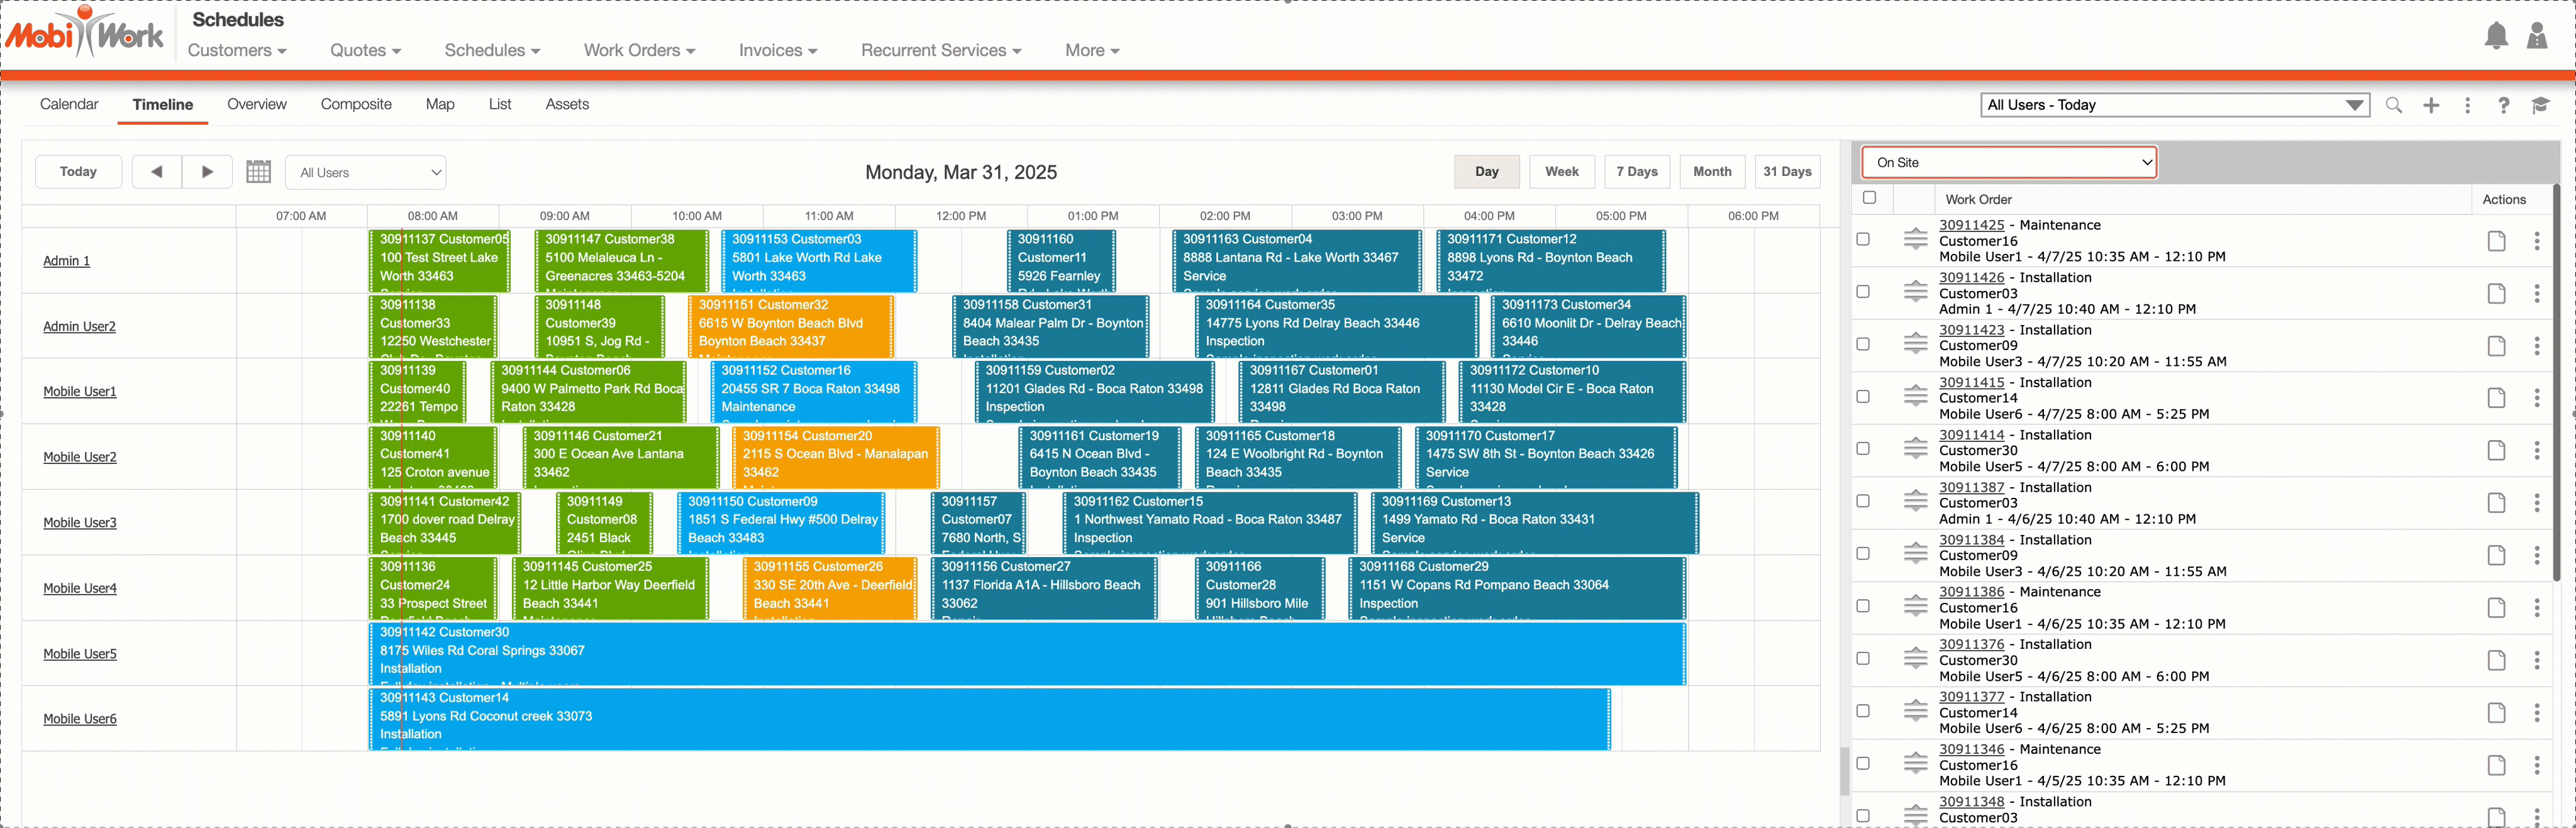This screenshot has height=828, width=2576.
Task: Click the Week view button
Action: tap(1561, 172)
